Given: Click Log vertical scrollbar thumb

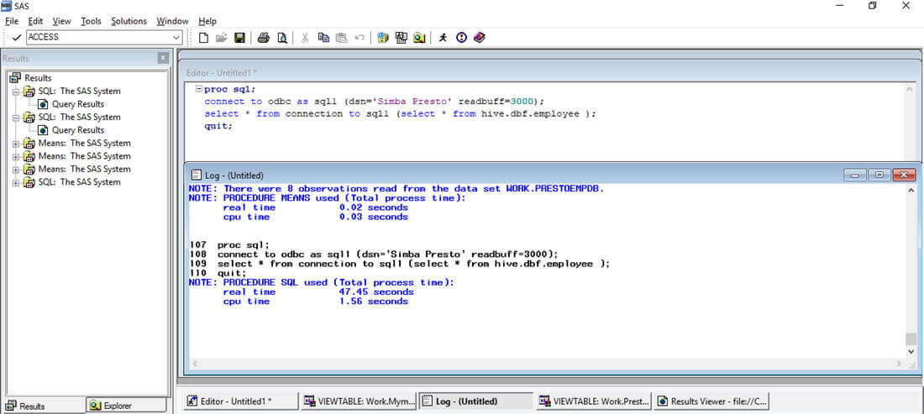Looking at the screenshot, I should pyautogui.click(x=911, y=339).
